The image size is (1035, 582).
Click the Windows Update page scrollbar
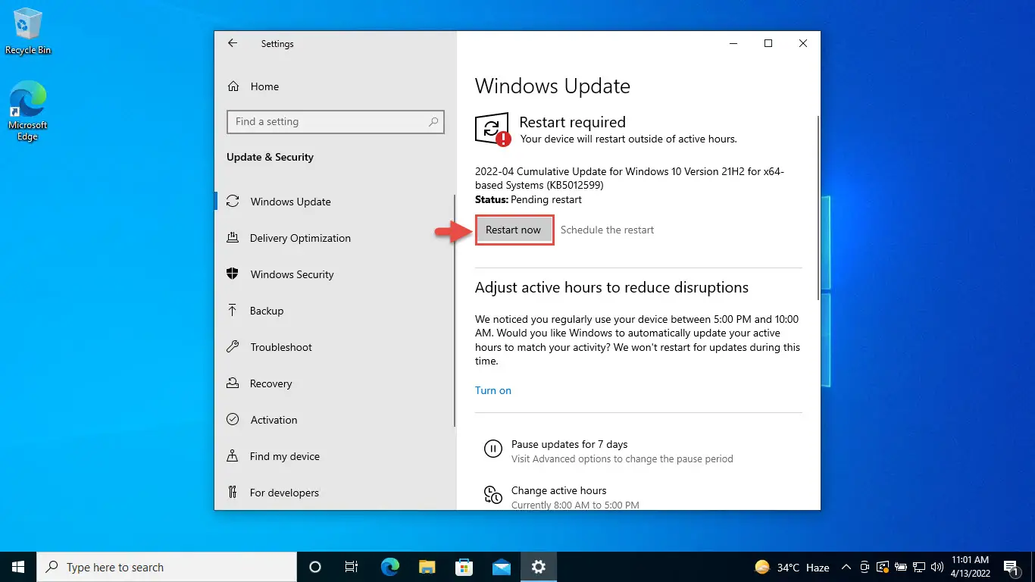pyautogui.click(x=818, y=206)
